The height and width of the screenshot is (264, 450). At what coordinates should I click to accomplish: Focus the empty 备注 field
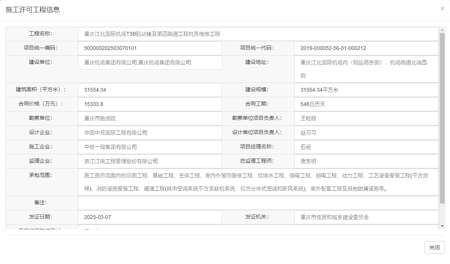click(x=258, y=203)
